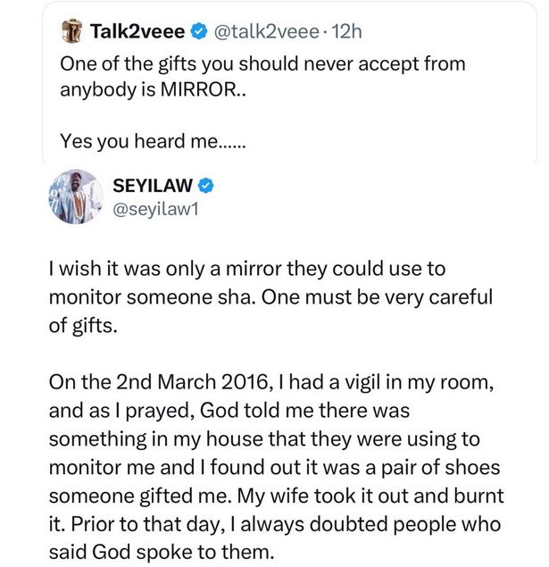Click the blue verified badge beside SEYILAW
549x567 pixels.
(205, 187)
